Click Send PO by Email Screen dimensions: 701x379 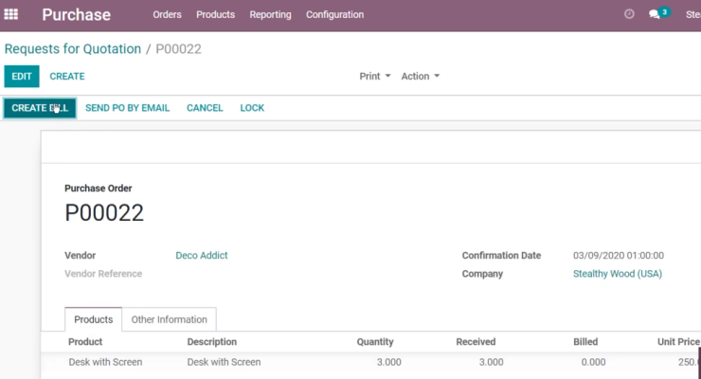point(128,108)
